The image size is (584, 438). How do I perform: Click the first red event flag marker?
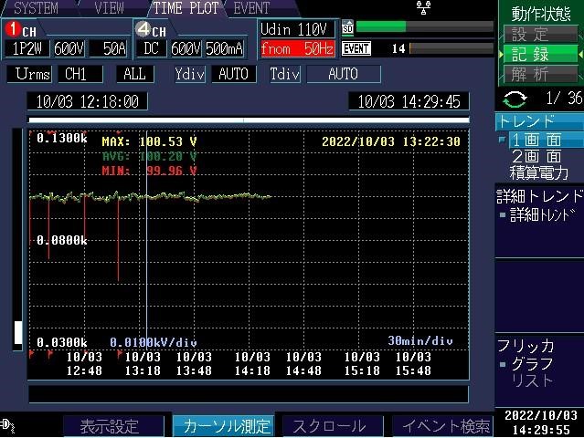point(32,355)
